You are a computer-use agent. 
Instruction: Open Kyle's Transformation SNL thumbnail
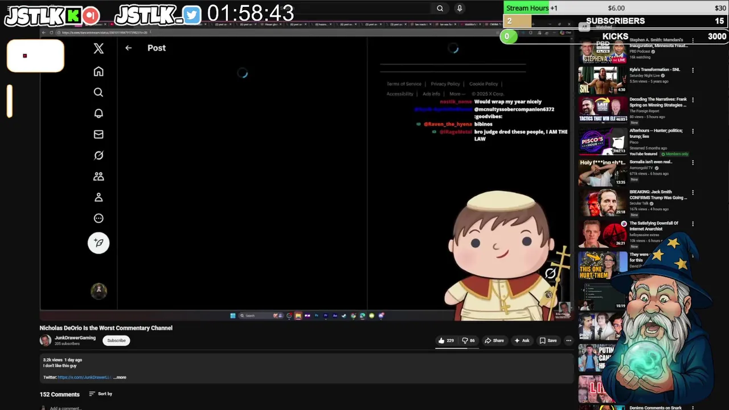tap(603, 80)
